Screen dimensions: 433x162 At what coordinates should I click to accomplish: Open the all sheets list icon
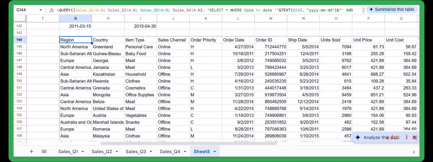44,151
